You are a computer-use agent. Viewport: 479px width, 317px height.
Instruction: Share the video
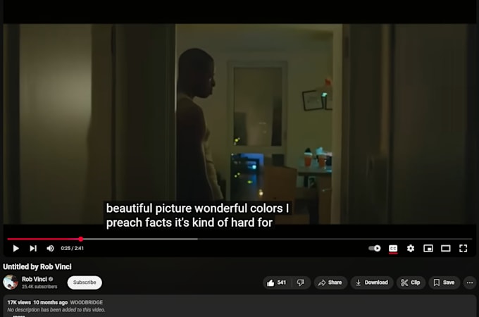coord(330,282)
